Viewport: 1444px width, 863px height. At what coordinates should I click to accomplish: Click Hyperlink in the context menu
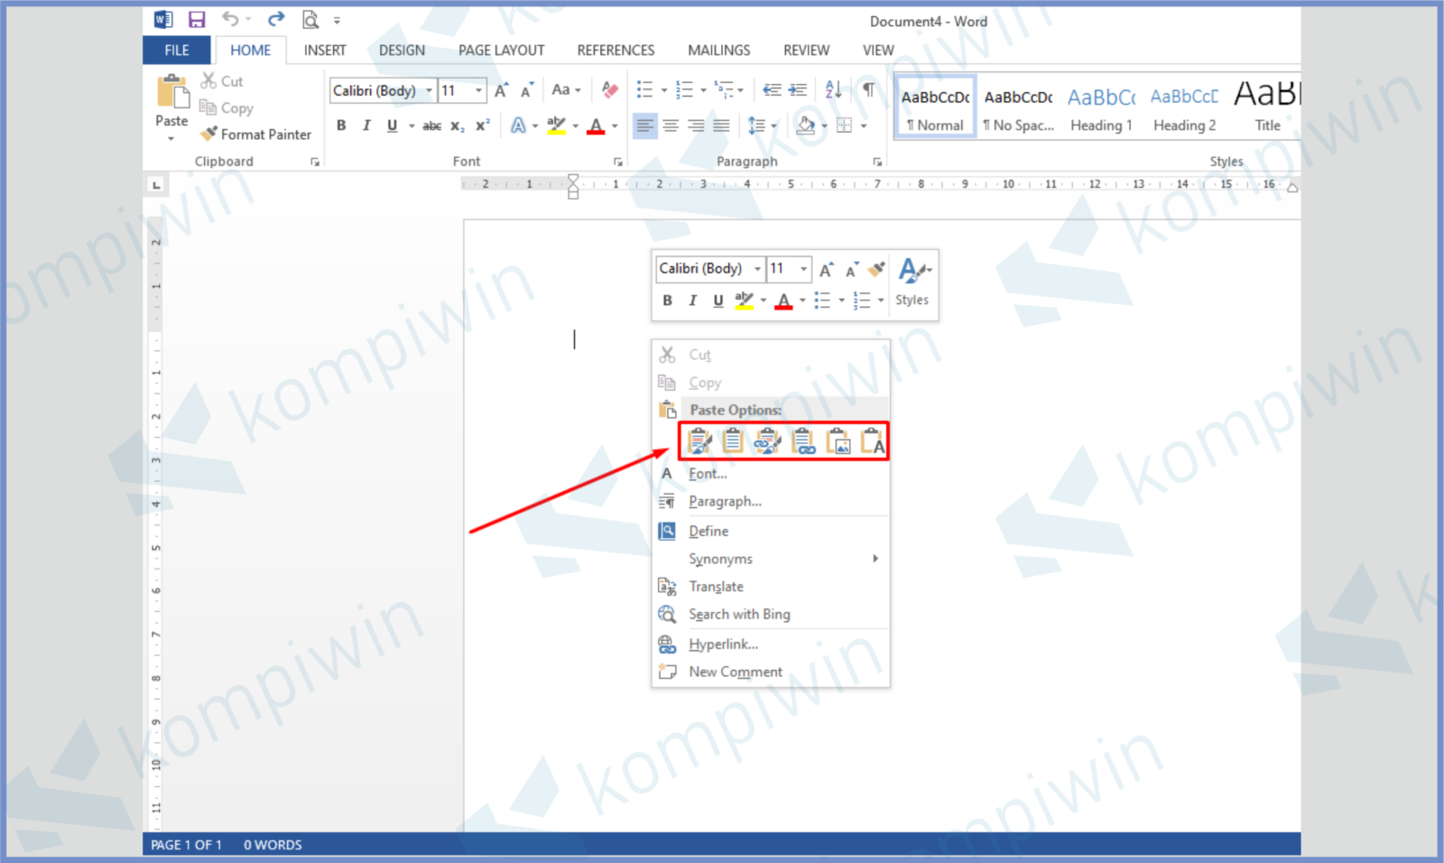pyautogui.click(x=723, y=644)
